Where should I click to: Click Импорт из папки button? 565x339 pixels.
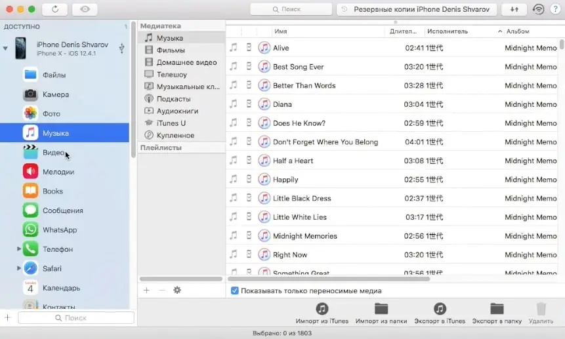tap(381, 313)
